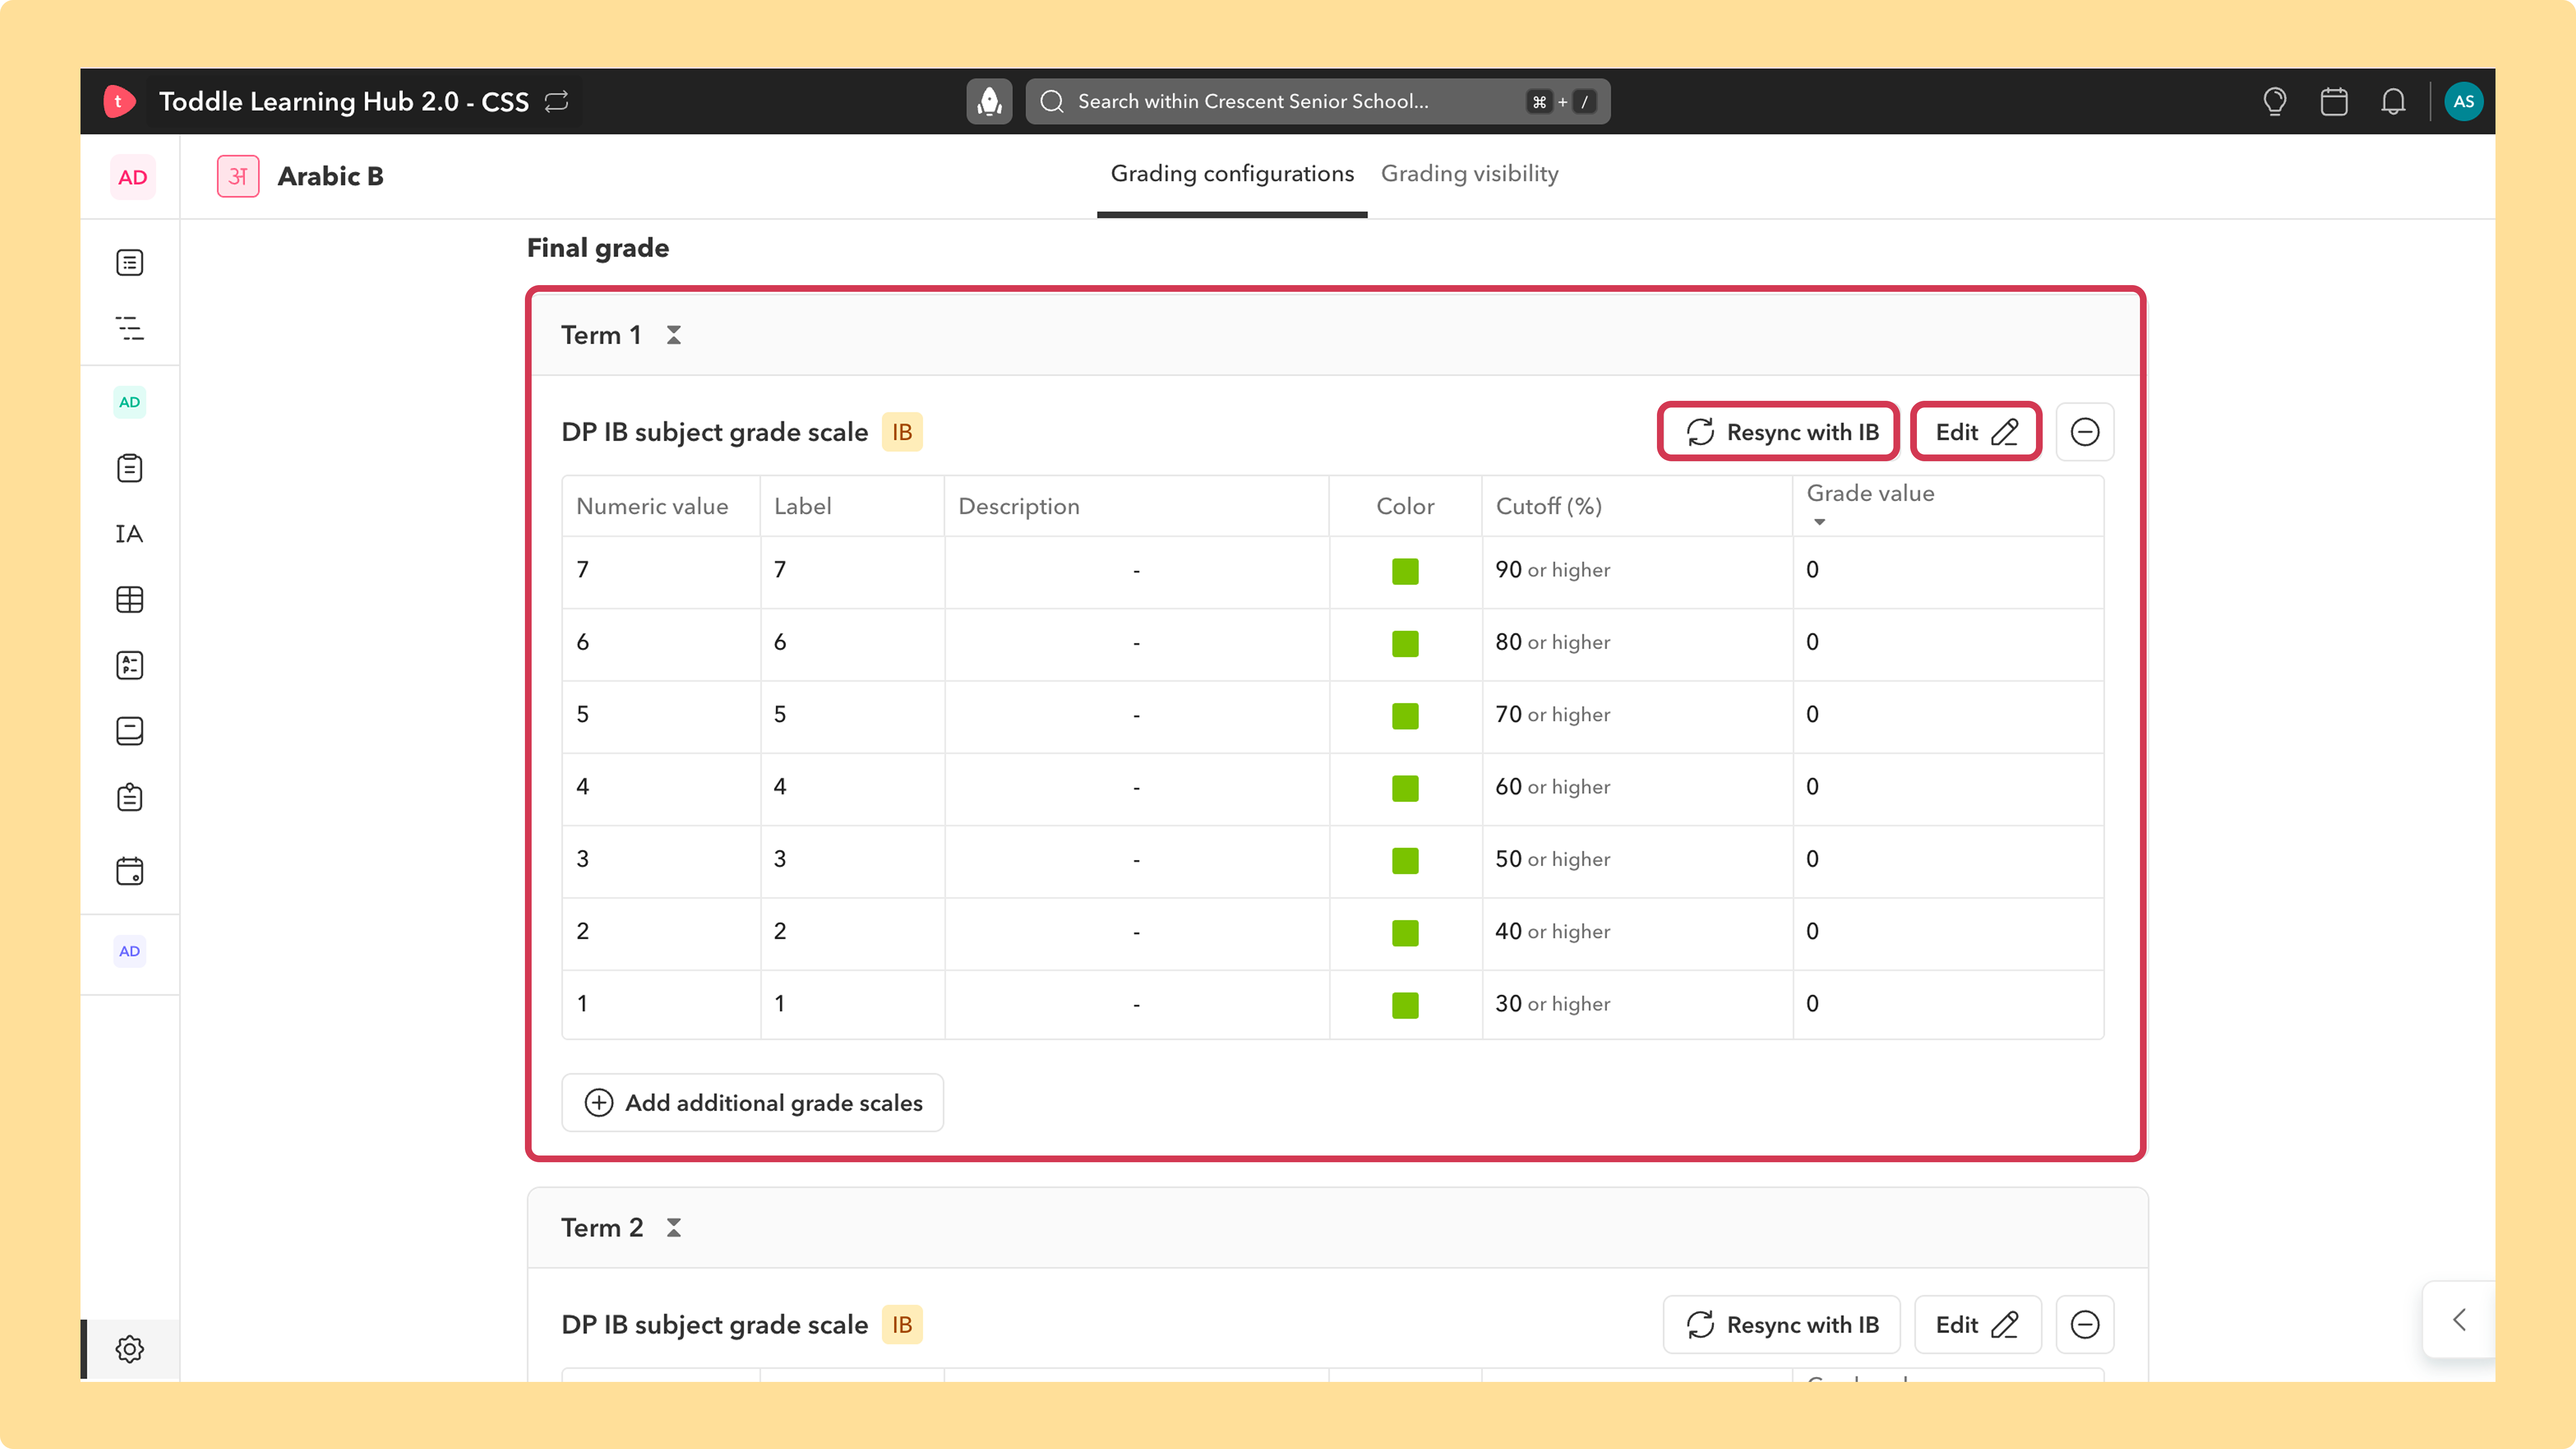The height and width of the screenshot is (1449, 2576).
Task: Click the purple AD sidebar badge
Action: point(130,951)
